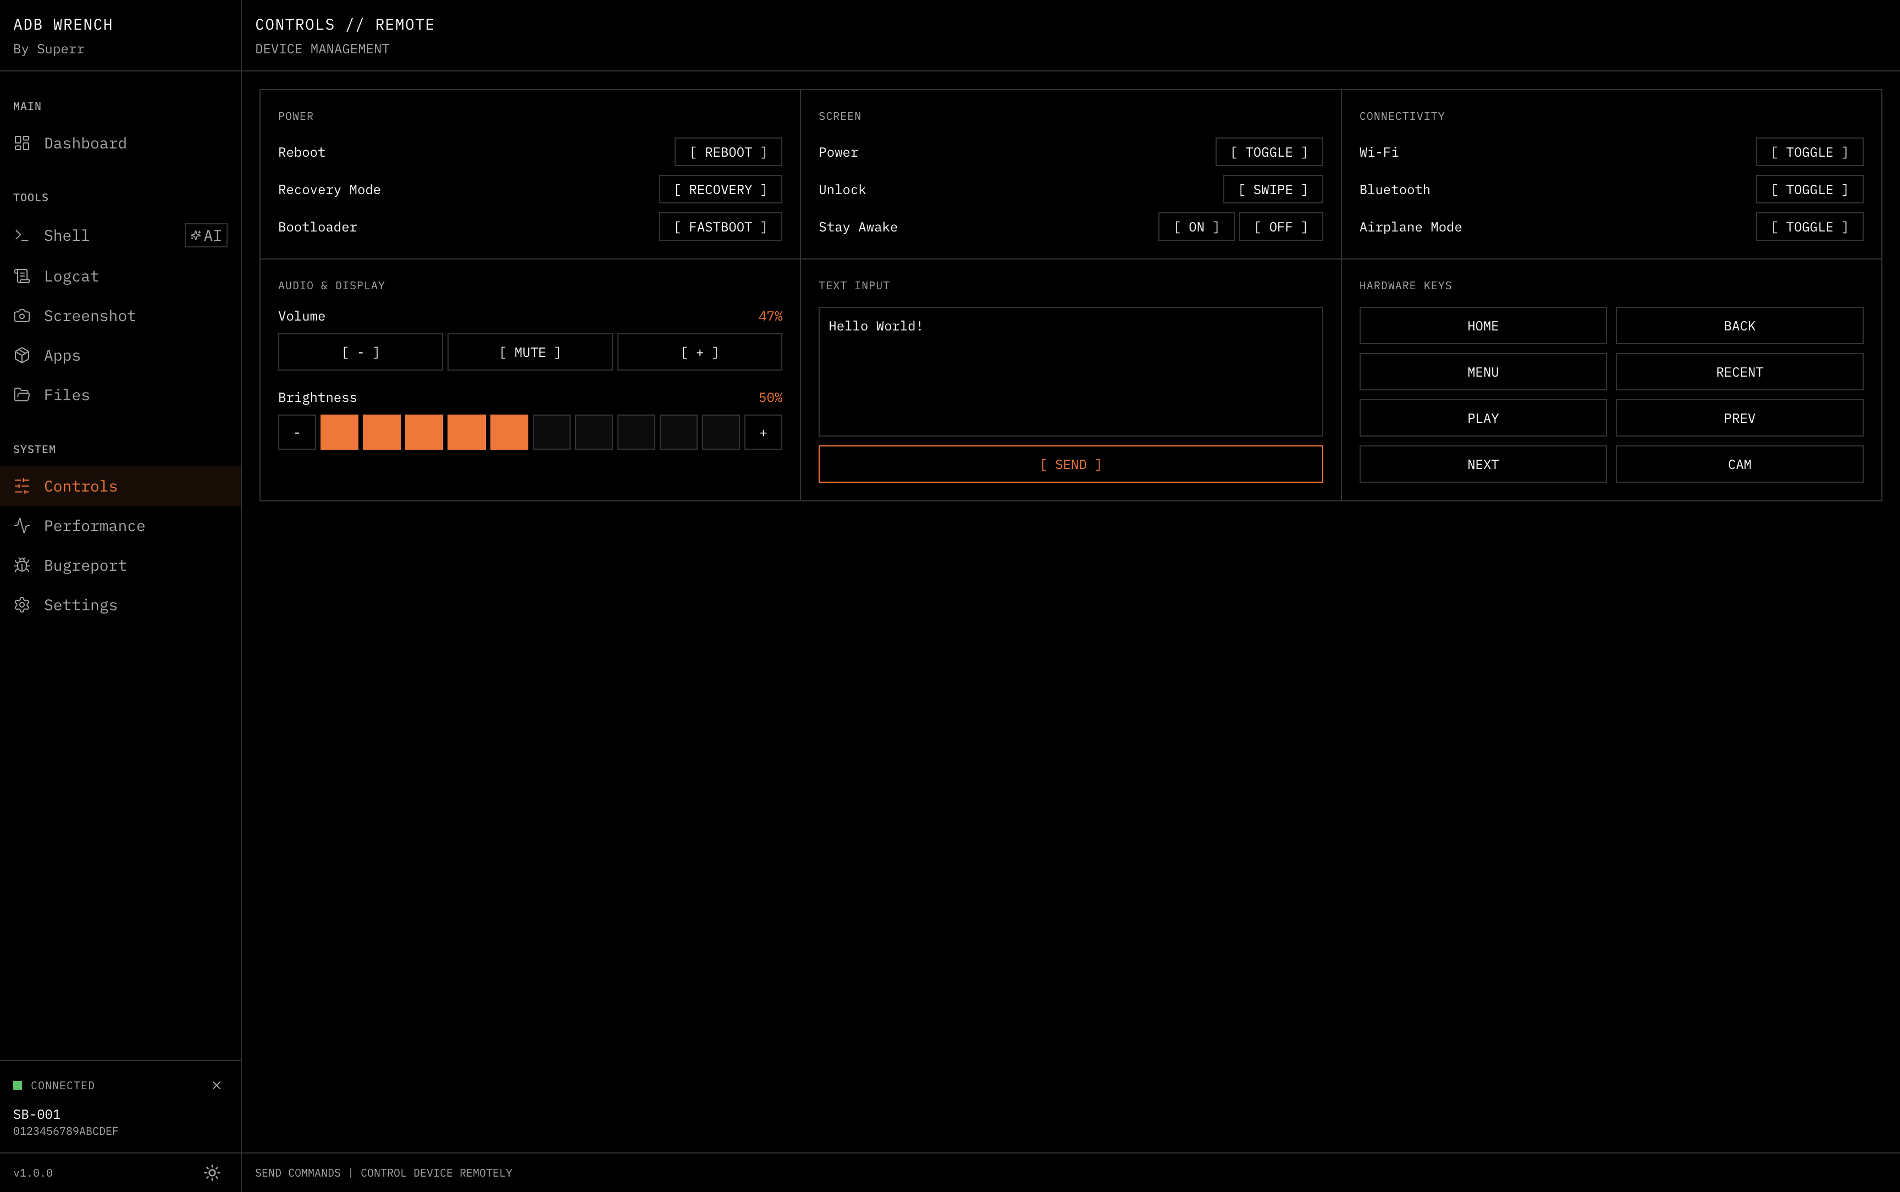Click the AI badge next to Shell
The image size is (1900, 1192).
click(206, 235)
